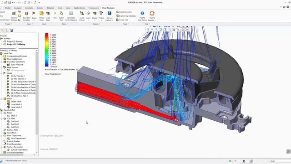The image size is (291, 164).
Task: Click the Probes tool
Action: pos(101,16)
